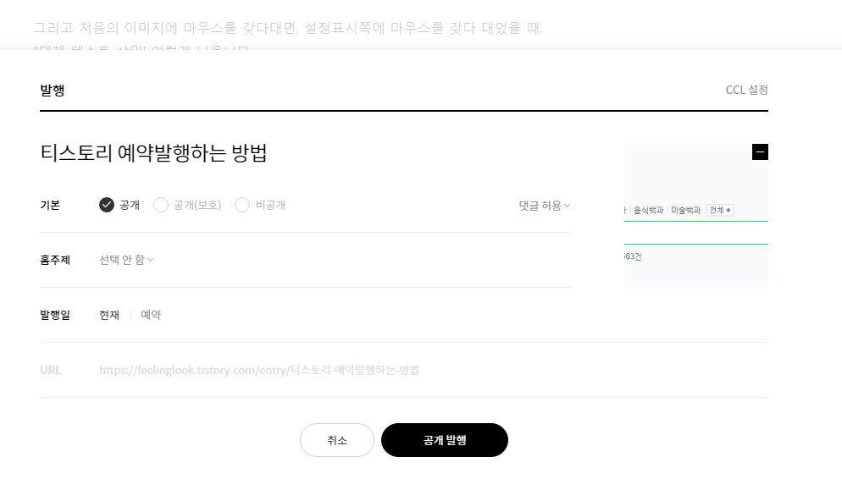The image size is (842, 479).
Task: Click the chevron next to 댓글 허용
Action: [567, 206]
